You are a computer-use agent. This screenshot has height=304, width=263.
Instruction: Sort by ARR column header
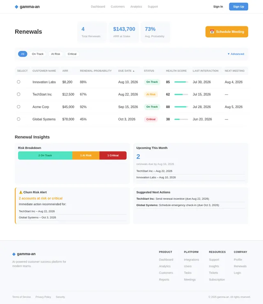[x=65, y=71]
